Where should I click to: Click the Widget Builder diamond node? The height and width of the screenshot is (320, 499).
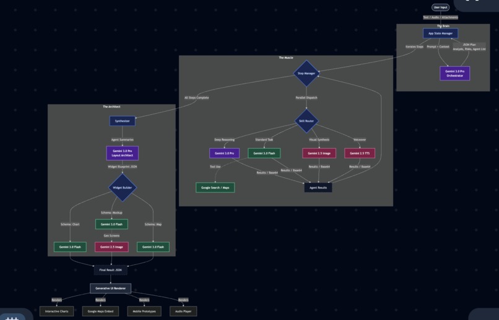(122, 188)
